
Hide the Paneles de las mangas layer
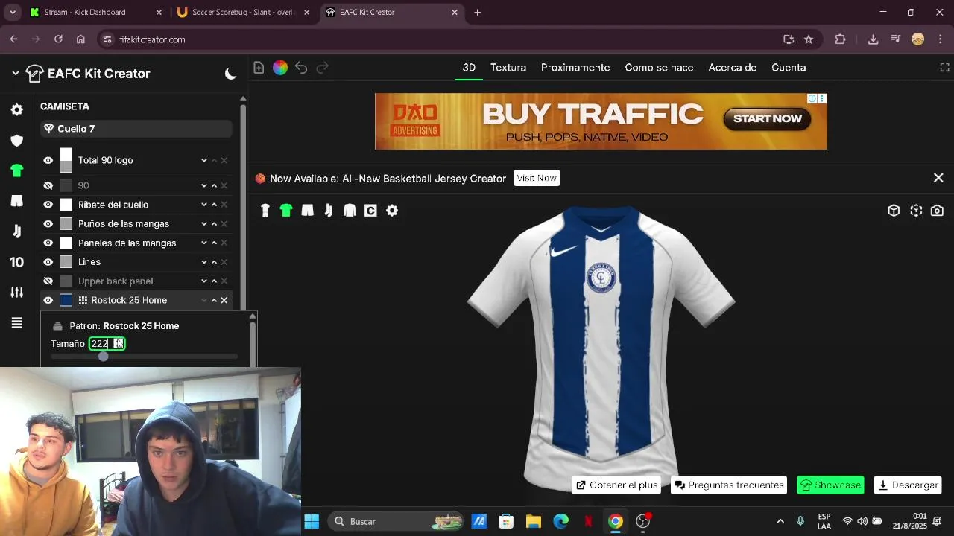[x=48, y=243]
